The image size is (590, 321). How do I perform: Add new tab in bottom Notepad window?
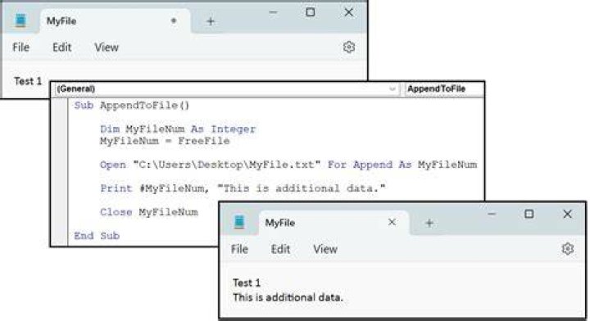point(429,223)
